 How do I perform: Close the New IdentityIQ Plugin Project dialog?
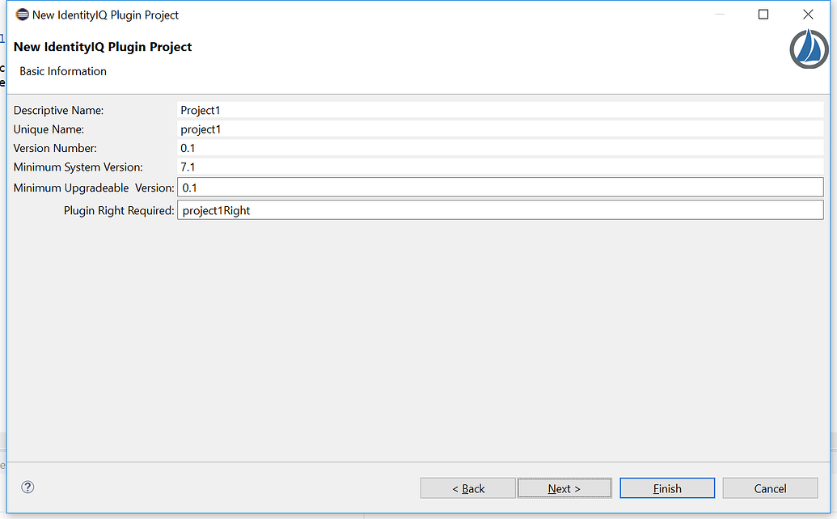(x=807, y=14)
